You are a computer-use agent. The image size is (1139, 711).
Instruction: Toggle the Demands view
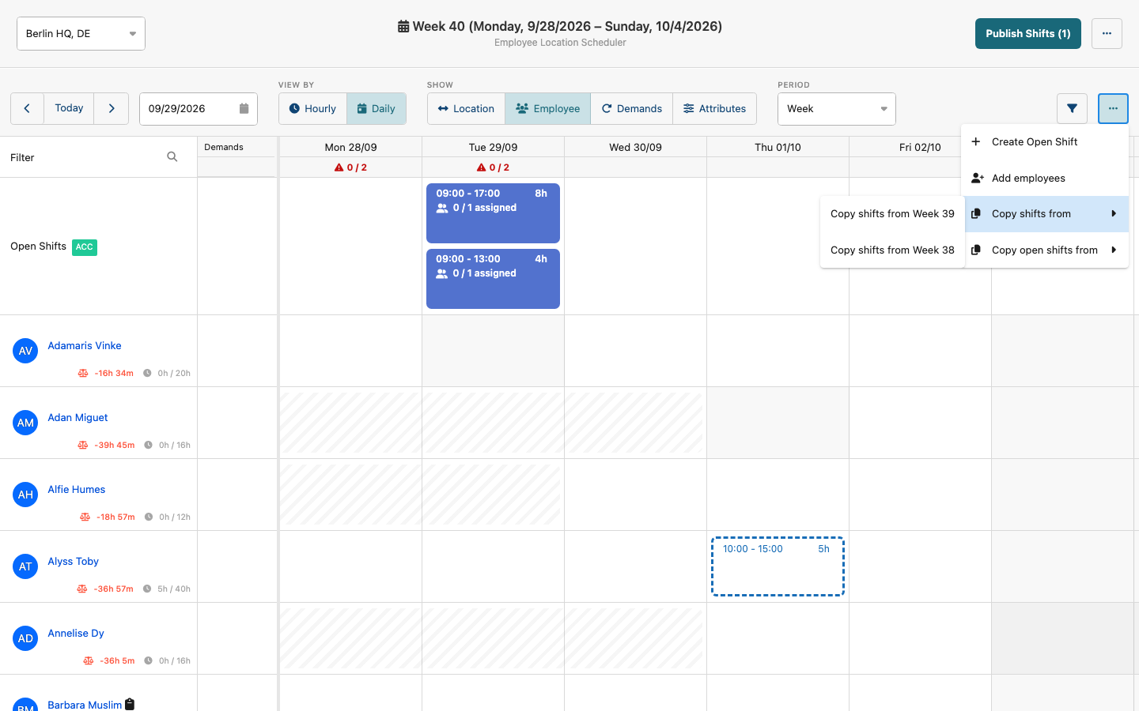[631, 108]
